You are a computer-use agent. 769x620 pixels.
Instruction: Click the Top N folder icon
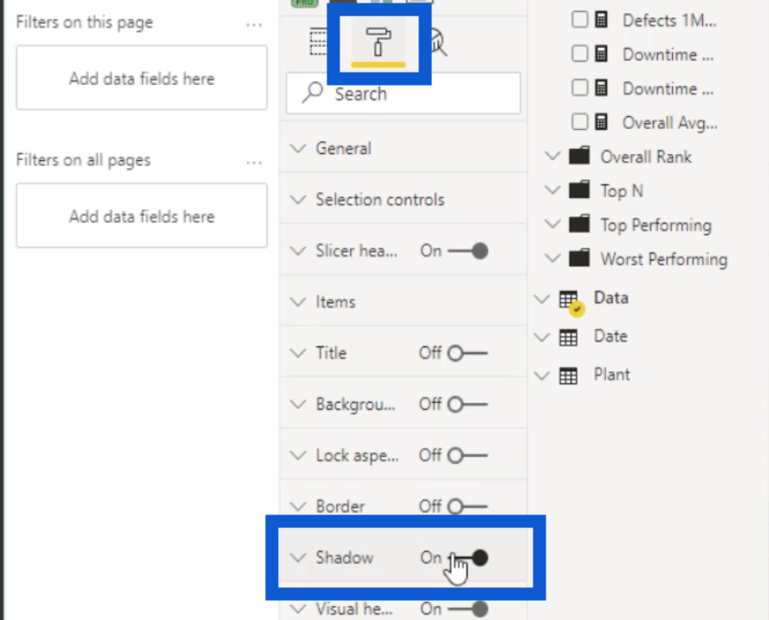tap(579, 190)
